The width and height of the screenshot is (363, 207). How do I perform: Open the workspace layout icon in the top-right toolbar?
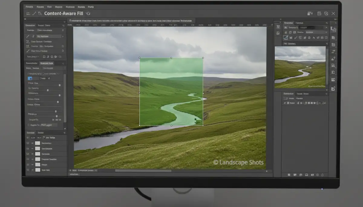[x=309, y=13]
